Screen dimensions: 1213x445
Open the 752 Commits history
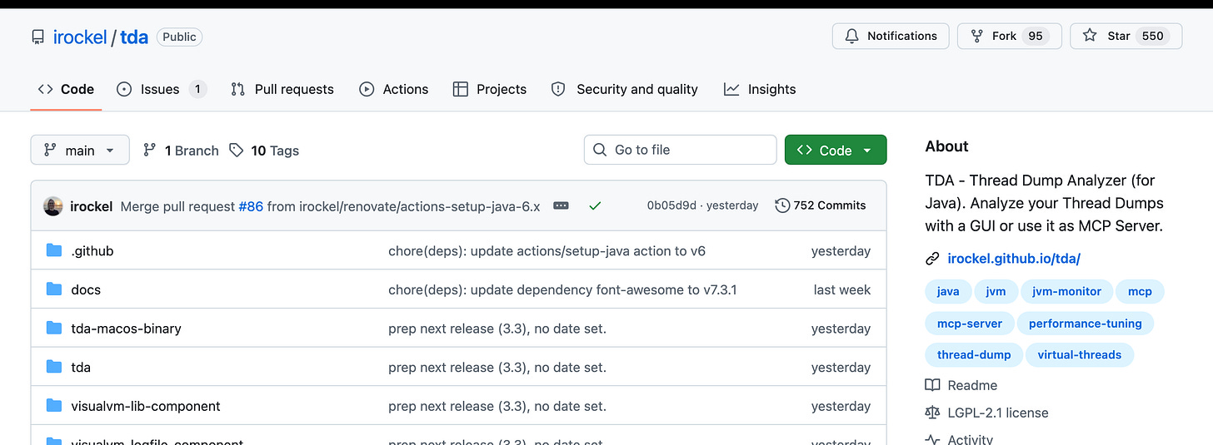pos(821,205)
